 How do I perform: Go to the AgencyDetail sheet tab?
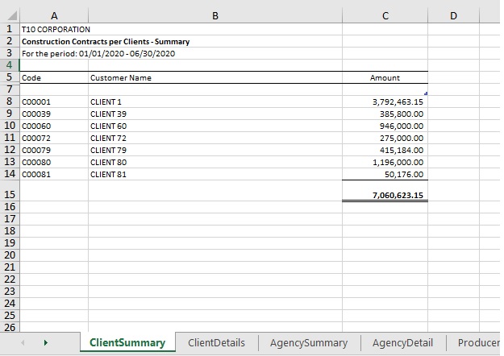coord(402,343)
